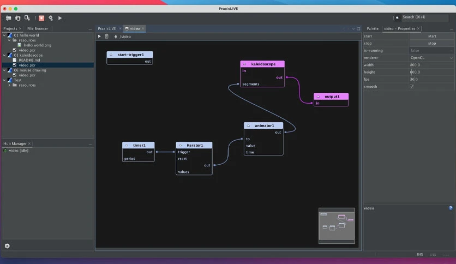Click the graph overview minimap thumbnail

point(337,226)
